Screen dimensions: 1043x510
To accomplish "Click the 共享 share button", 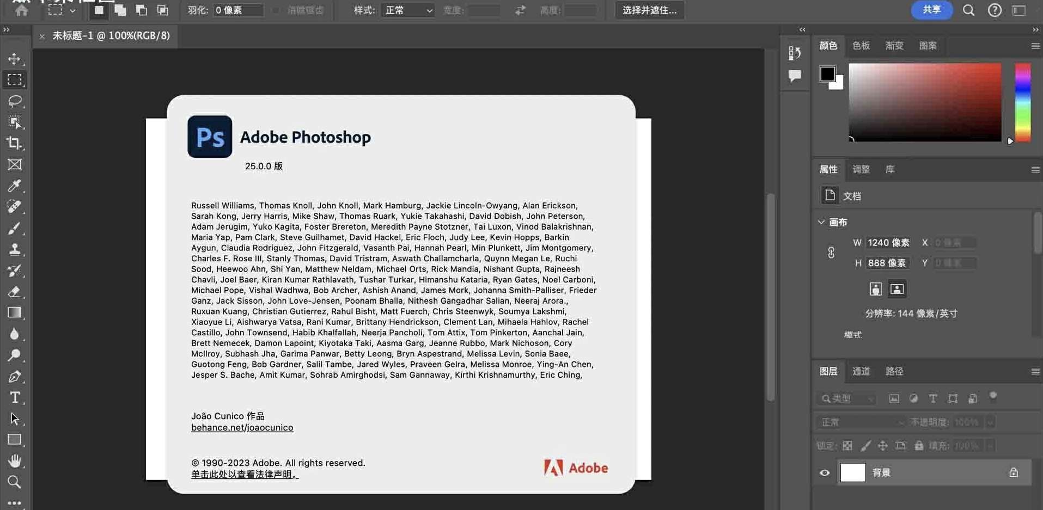I will pyautogui.click(x=931, y=10).
